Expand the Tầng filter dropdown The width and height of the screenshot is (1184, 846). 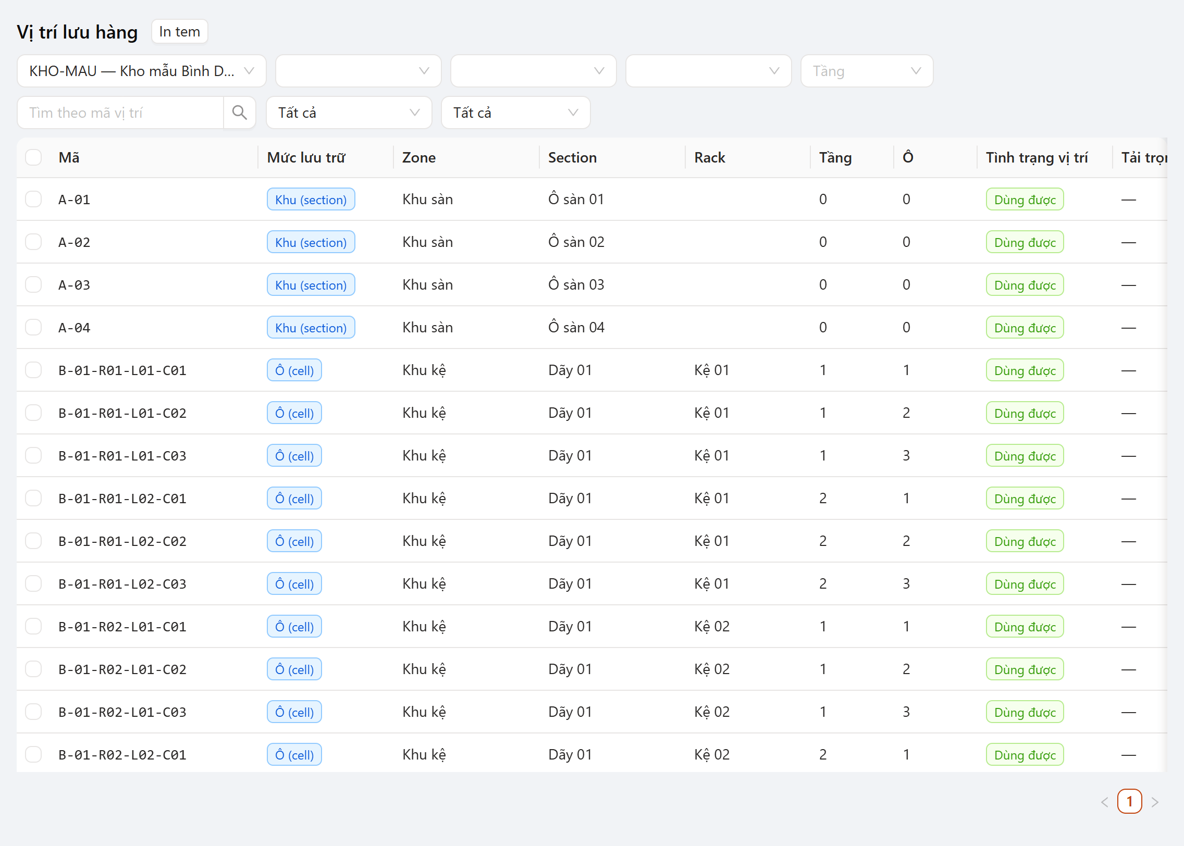click(x=867, y=71)
